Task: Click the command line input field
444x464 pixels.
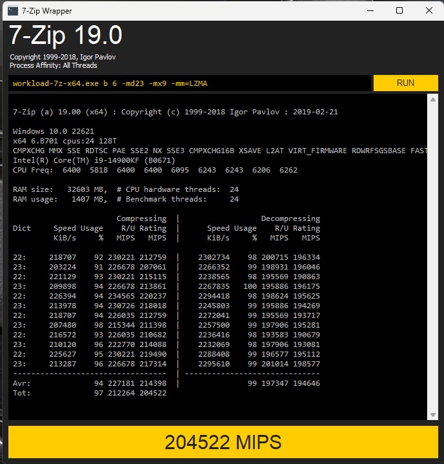Action: 190,83
